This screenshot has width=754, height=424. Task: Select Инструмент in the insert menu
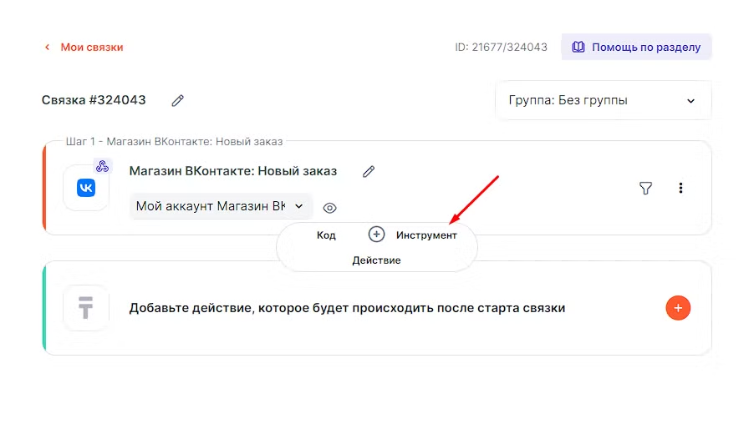pos(426,235)
